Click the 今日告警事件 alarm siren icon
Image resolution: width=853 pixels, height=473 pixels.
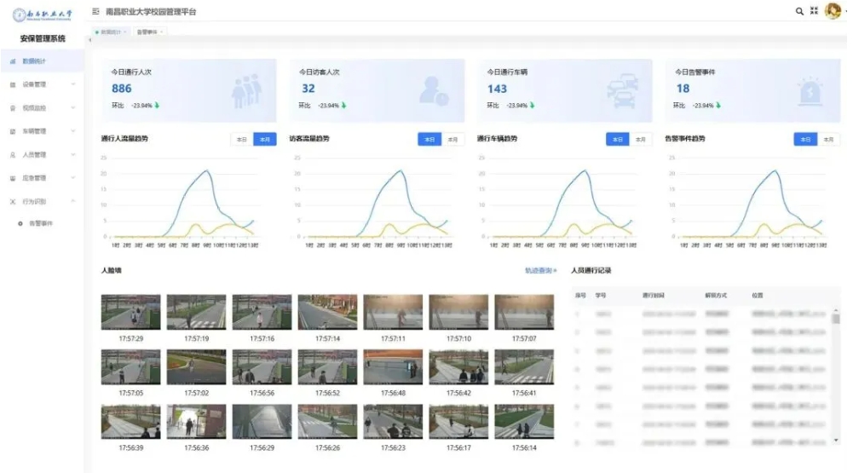pos(808,92)
